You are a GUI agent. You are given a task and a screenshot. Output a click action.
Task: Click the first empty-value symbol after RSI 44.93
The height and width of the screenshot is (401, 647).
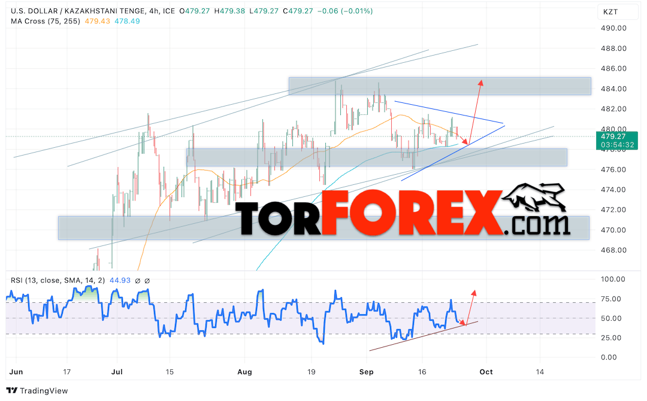[138, 281]
